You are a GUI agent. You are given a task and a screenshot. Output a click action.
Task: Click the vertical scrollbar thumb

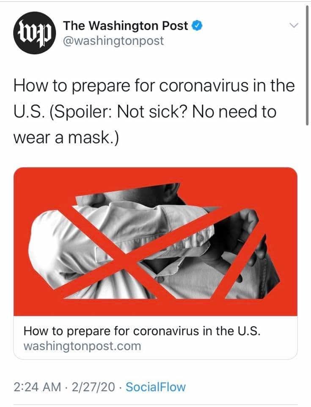[307, 65]
